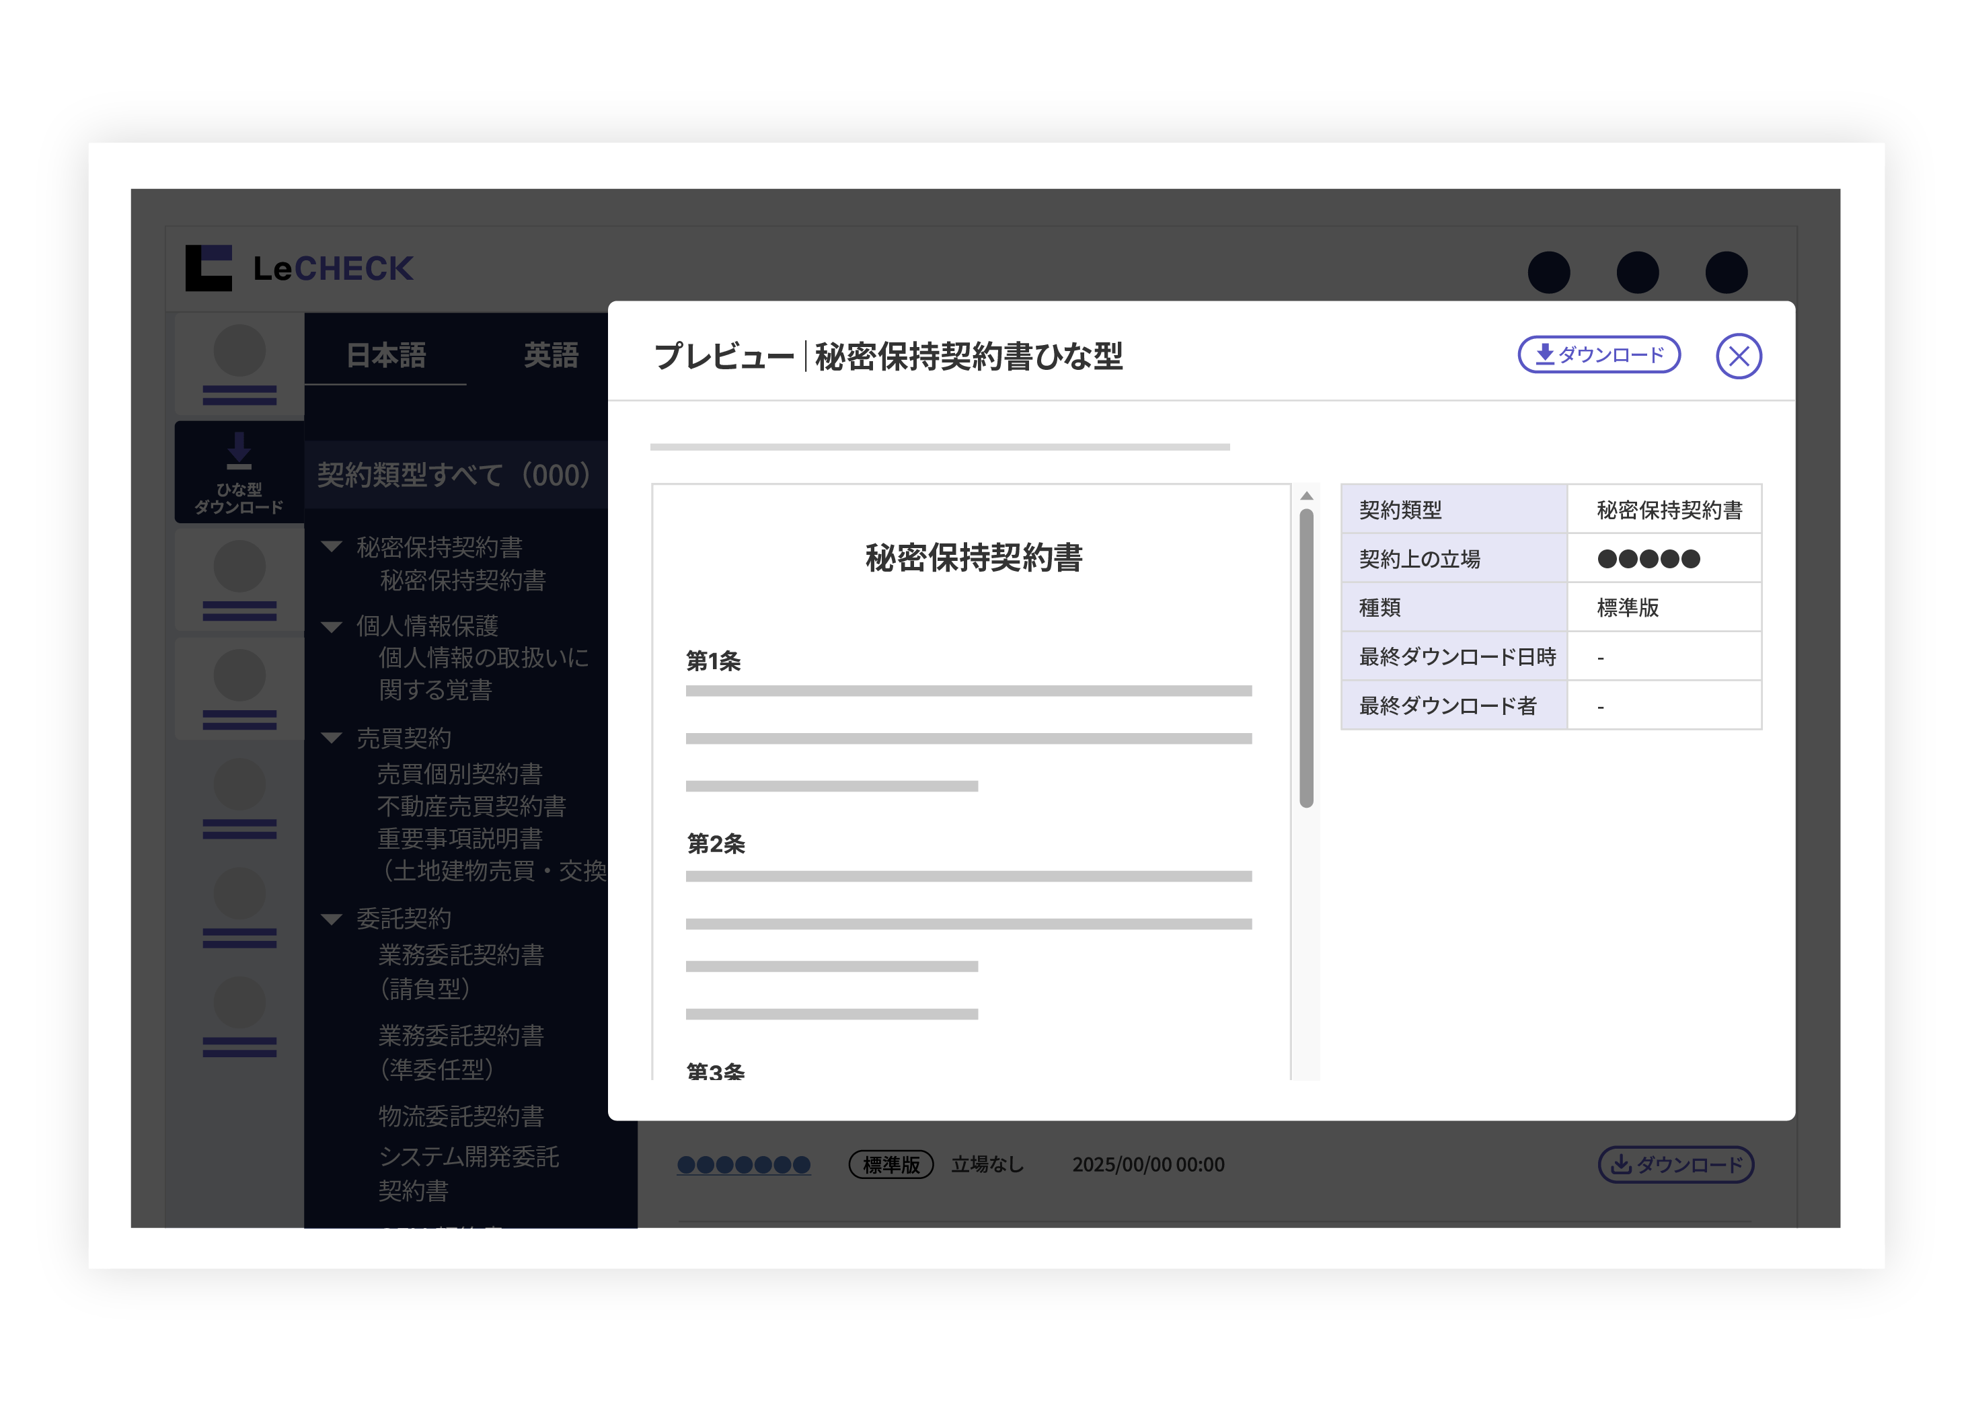
Task: Collapse the 個人情報保護 category arrow
Action: pyautogui.click(x=331, y=626)
